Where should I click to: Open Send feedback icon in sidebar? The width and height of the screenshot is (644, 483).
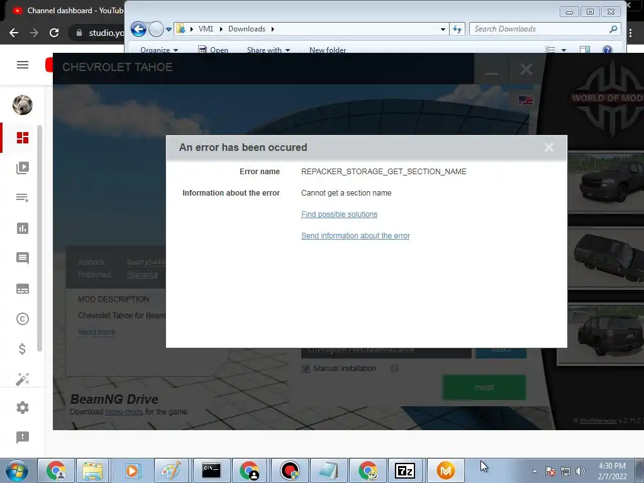tap(23, 438)
